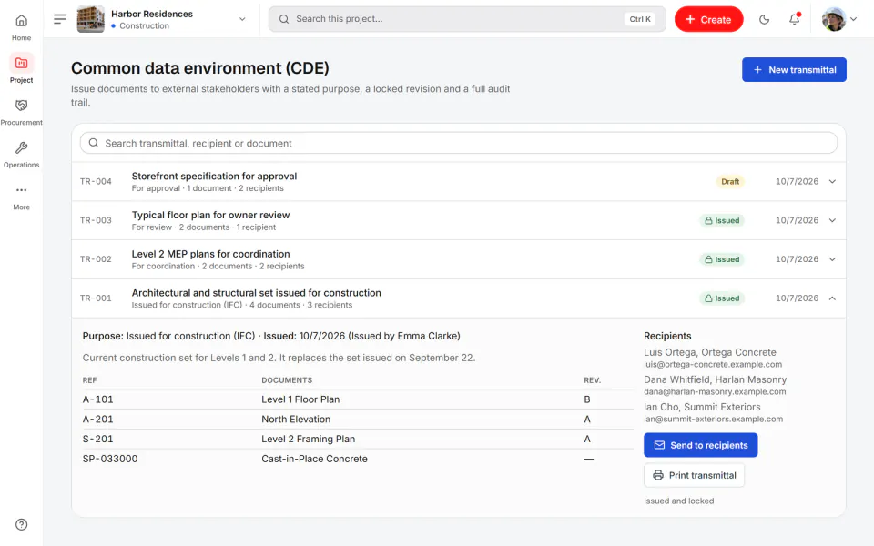
Task: Go to Home in the sidebar
Action: pos(21,26)
